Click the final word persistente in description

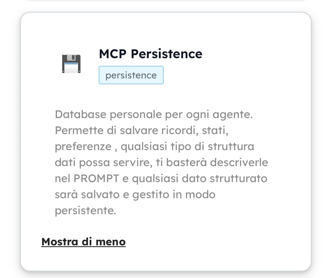(85, 211)
